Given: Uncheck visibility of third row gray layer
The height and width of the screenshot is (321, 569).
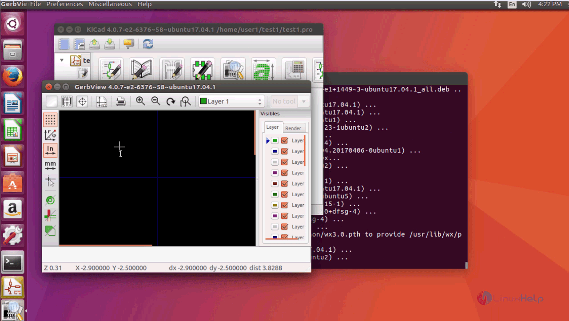Looking at the screenshot, I should (x=285, y=162).
